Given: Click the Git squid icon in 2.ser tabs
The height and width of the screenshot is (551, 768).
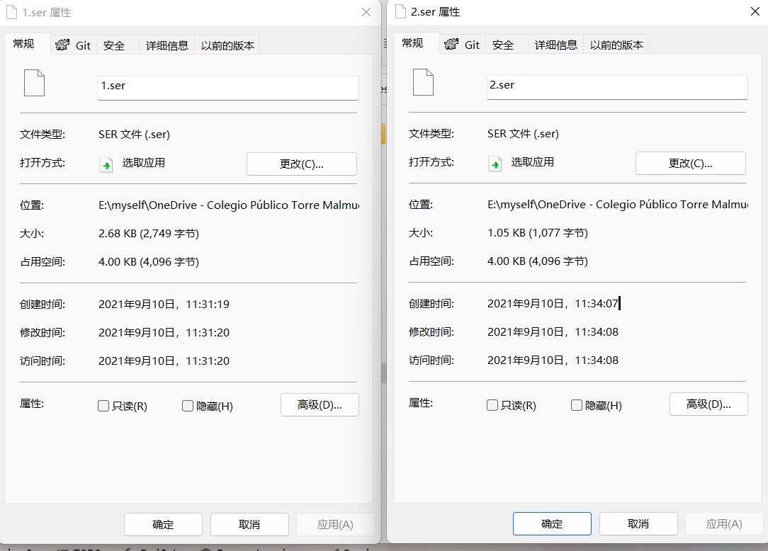Looking at the screenshot, I should (451, 45).
